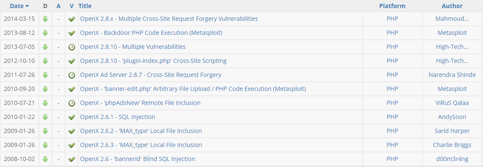Open OpenX 2.6.1 - SQL Injection entry

pyautogui.click(x=117, y=117)
